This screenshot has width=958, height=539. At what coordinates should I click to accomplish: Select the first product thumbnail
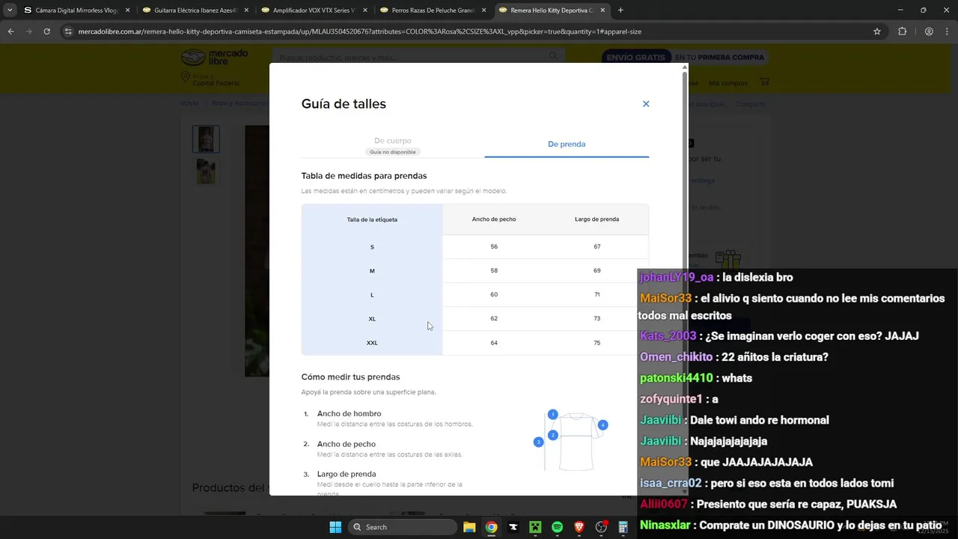coord(206,139)
